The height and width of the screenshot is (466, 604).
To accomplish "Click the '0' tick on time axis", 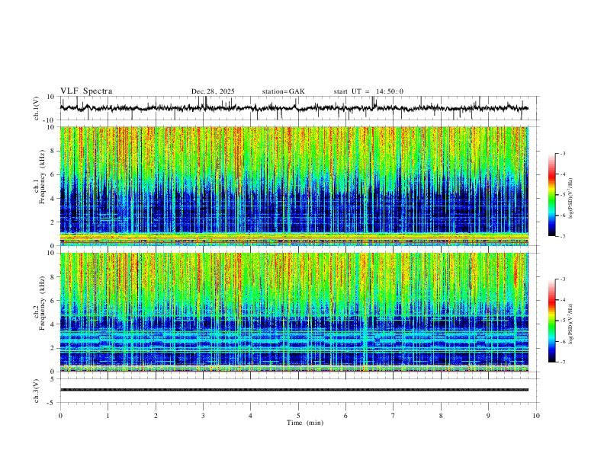I will pos(60,416).
